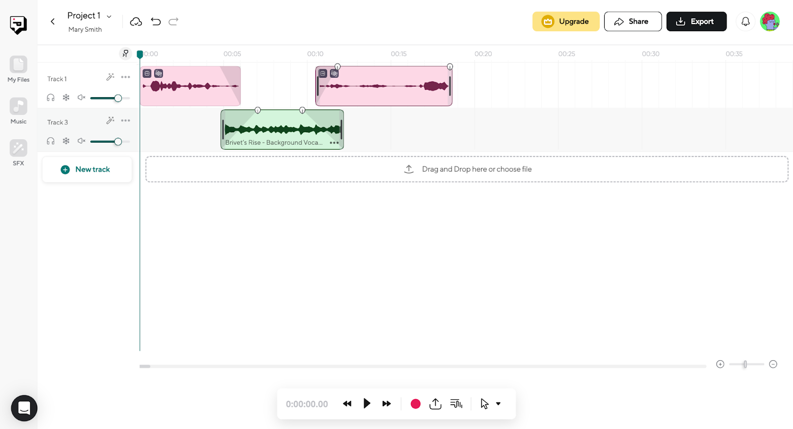Click the Export button
This screenshot has height=429, width=793.
click(x=696, y=21)
